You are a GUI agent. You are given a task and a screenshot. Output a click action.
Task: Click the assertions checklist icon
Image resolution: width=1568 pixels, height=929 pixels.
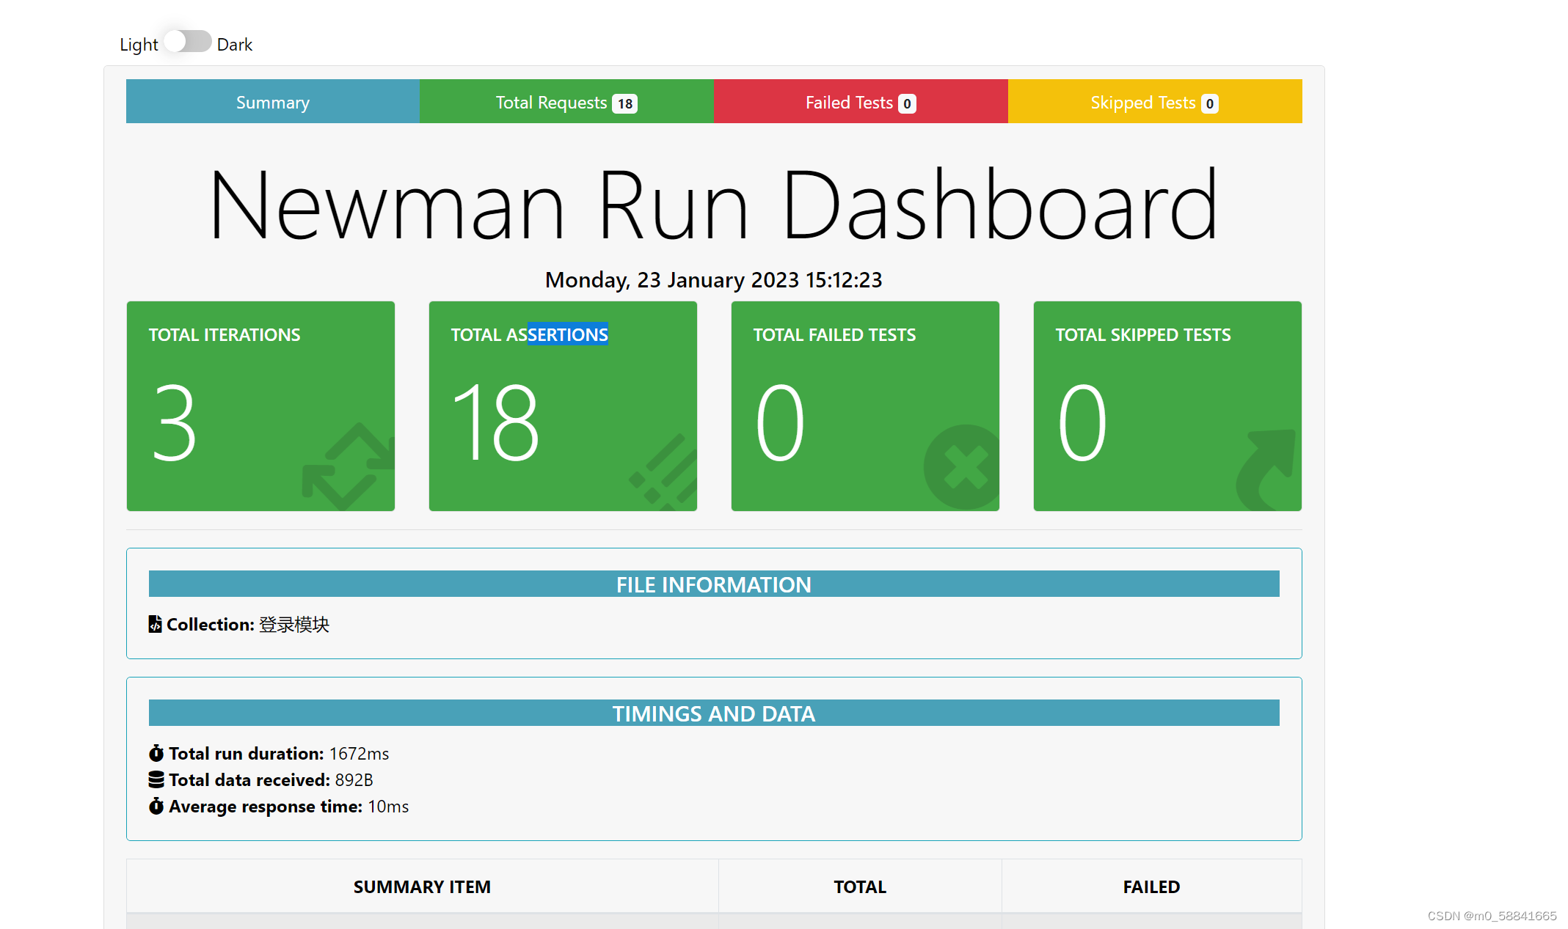pos(664,471)
